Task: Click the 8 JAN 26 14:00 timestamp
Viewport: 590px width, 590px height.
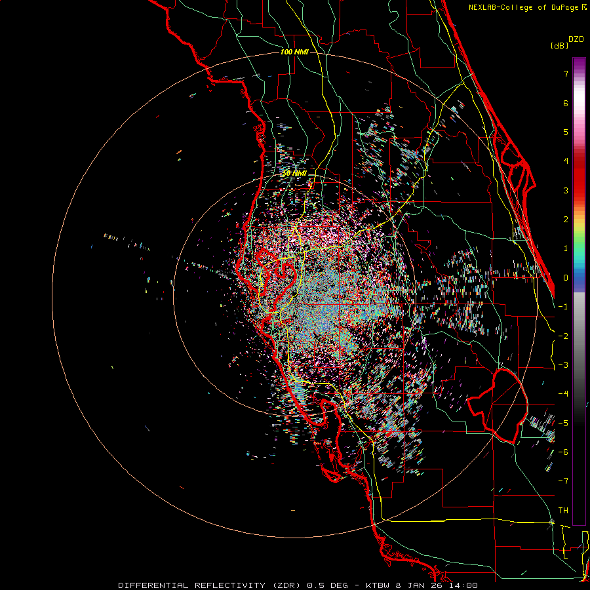Action: tap(437, 585)
